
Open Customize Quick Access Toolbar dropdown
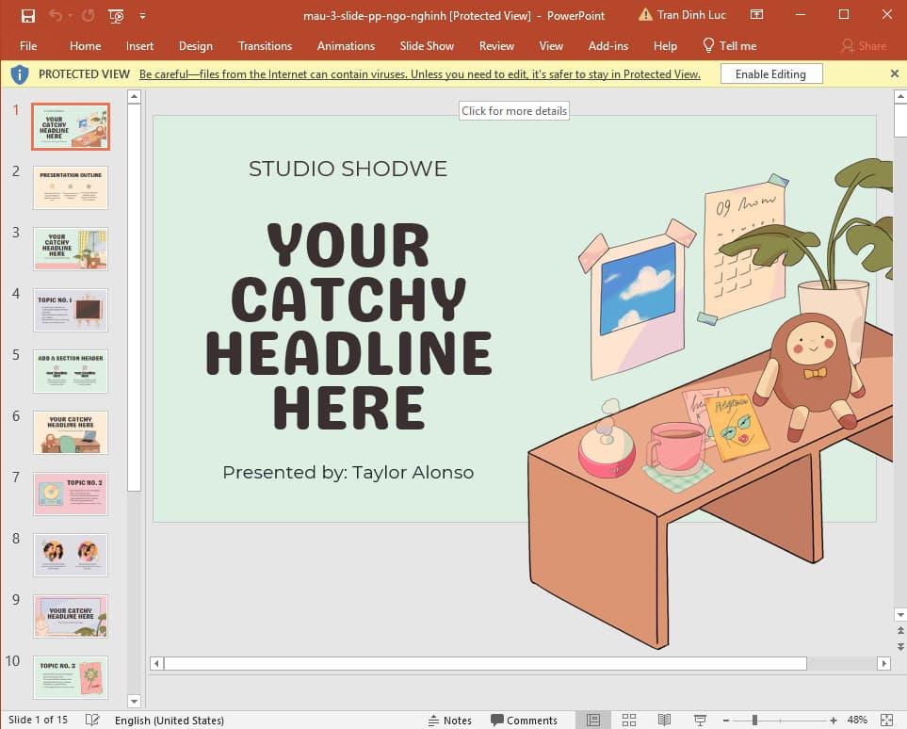click(x=143, y=16)
